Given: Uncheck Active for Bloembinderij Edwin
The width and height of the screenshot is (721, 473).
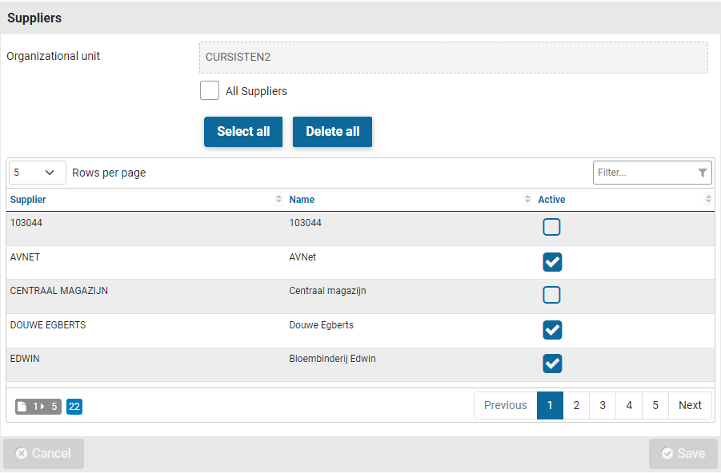Looking at the screenshot, I should 551,364.
